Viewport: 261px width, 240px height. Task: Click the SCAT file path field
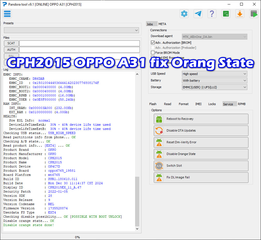[x=79, y=43]
